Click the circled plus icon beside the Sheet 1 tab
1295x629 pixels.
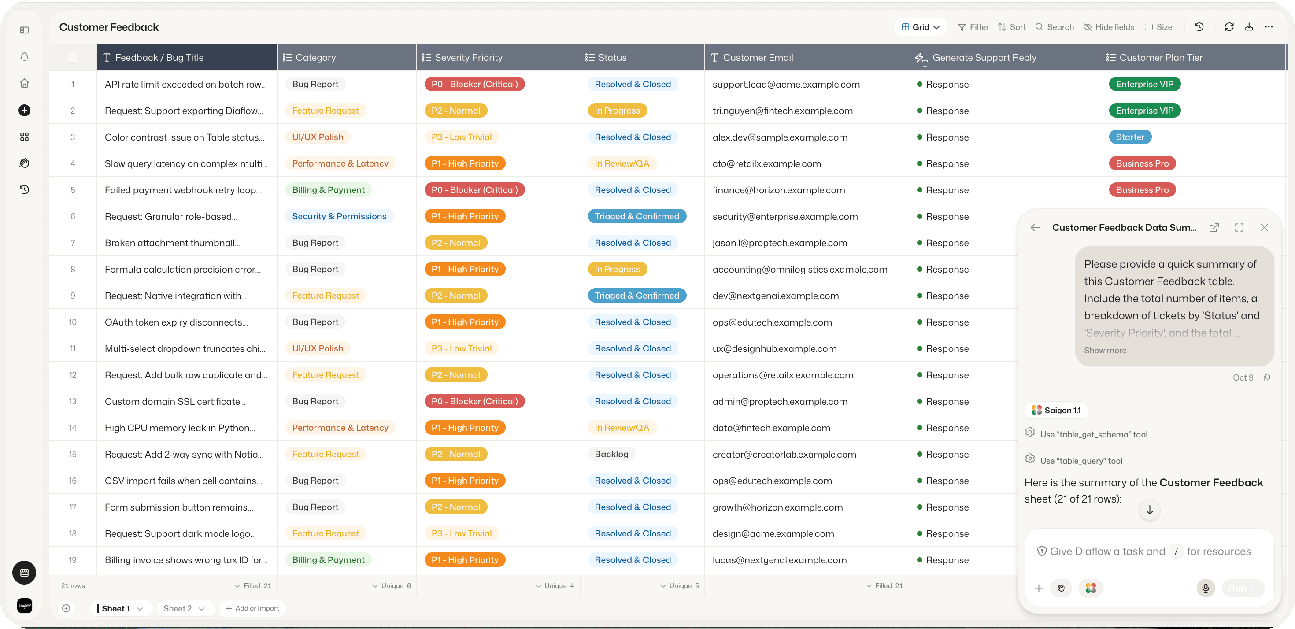[x=66, y=608]
